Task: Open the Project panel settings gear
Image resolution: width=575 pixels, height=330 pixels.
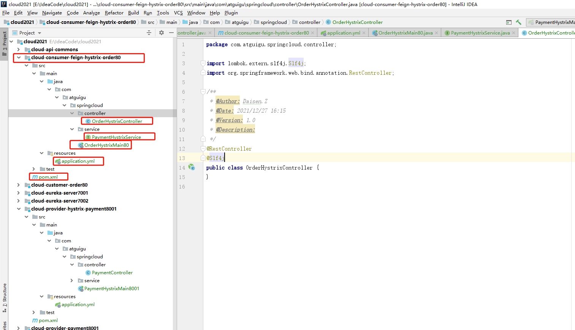Action: (x=162, y=33)
